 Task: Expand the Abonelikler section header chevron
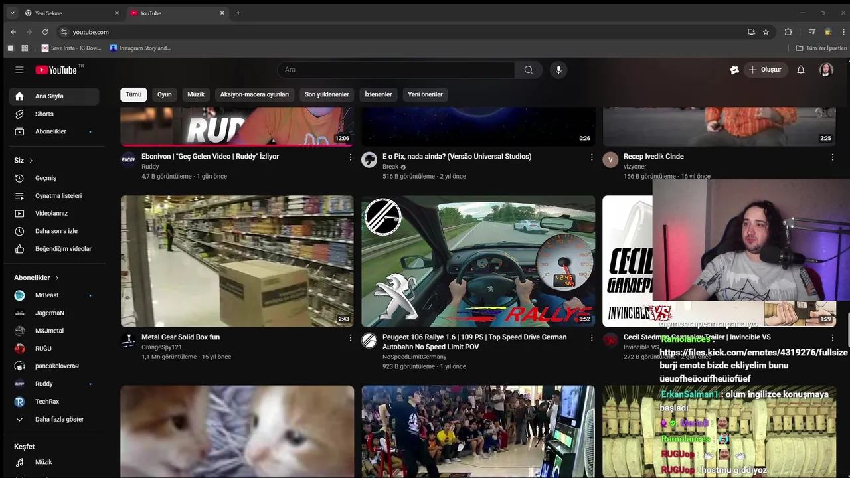[57, 278]
